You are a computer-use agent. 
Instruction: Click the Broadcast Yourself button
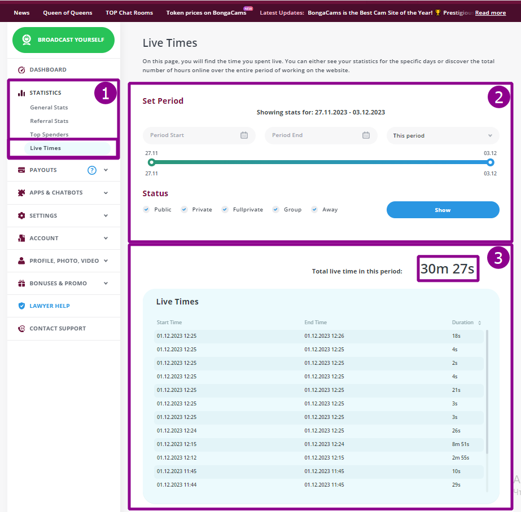click(x=63, y=40)
